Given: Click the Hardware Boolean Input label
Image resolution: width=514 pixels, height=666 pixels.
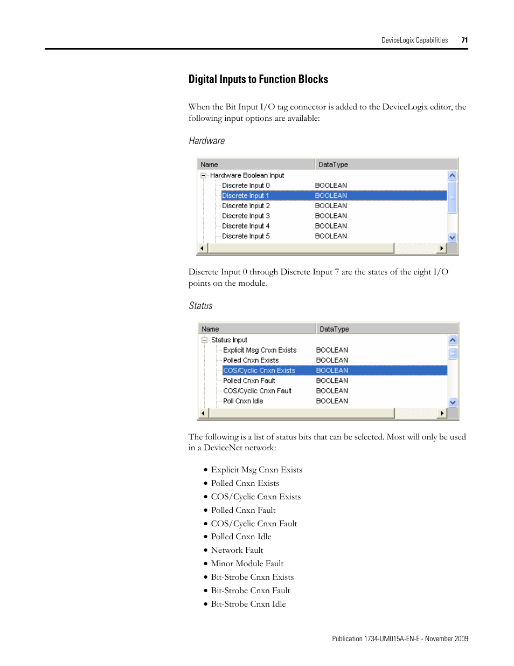Looking at the screenshot, I should point(247,175).
